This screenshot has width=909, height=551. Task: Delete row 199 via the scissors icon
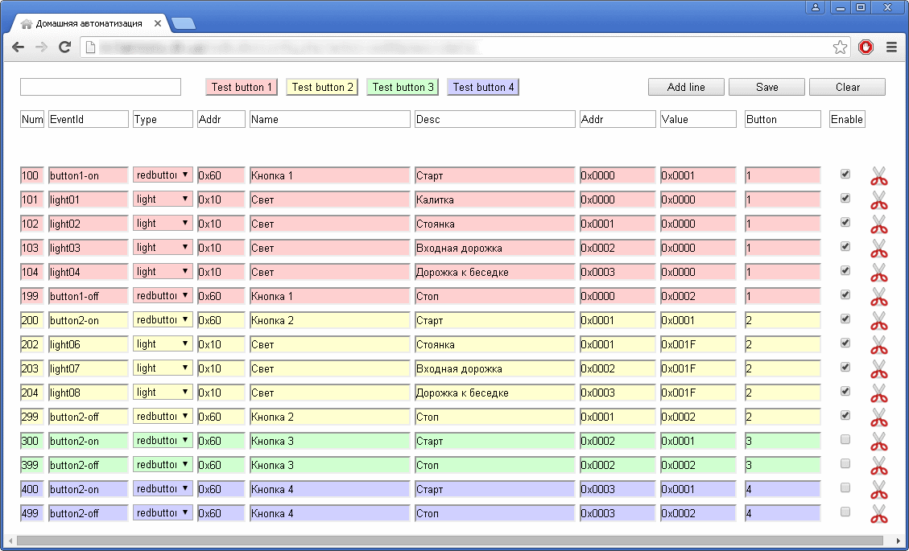[x=879, y=297]
